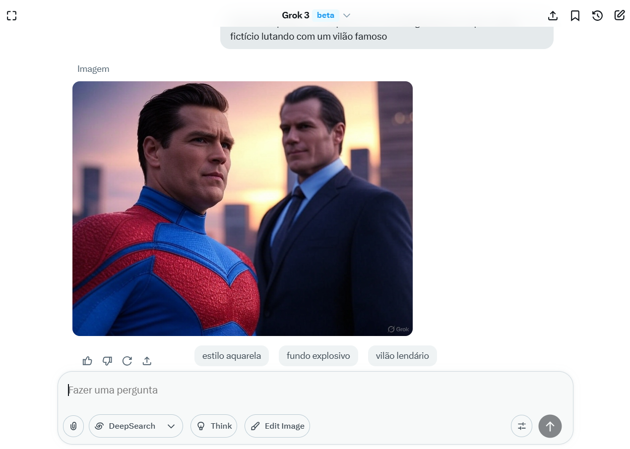Image resolution: width=630 pixels, height=449 pixels.
Task: Attach a file with the paperclip icon
Action: (x=73, y=426)
